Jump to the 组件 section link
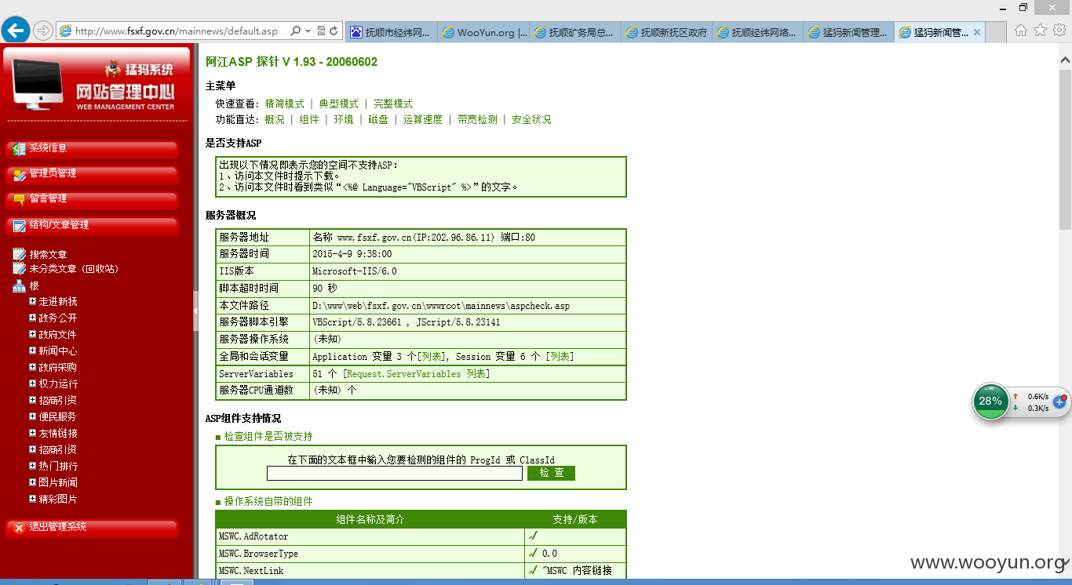This screenshot has height=585, width=1072. click(309, 119)
